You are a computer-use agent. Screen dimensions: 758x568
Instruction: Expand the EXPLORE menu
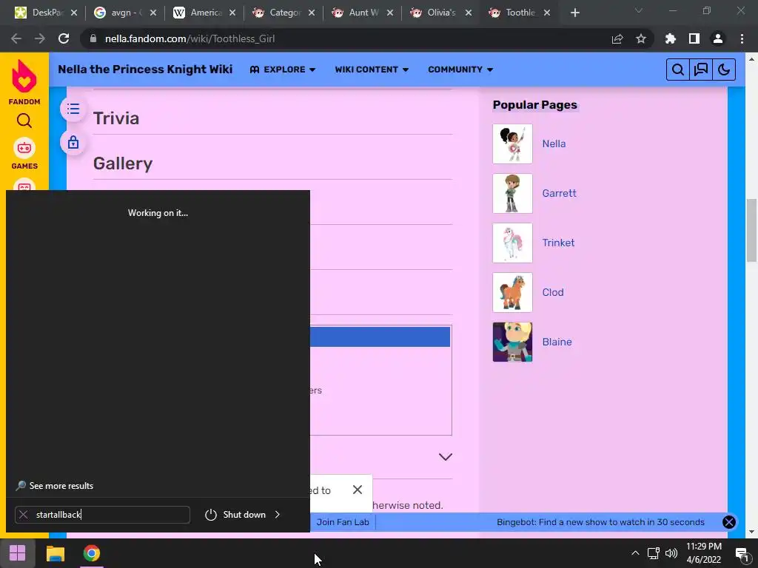[283, 70]
